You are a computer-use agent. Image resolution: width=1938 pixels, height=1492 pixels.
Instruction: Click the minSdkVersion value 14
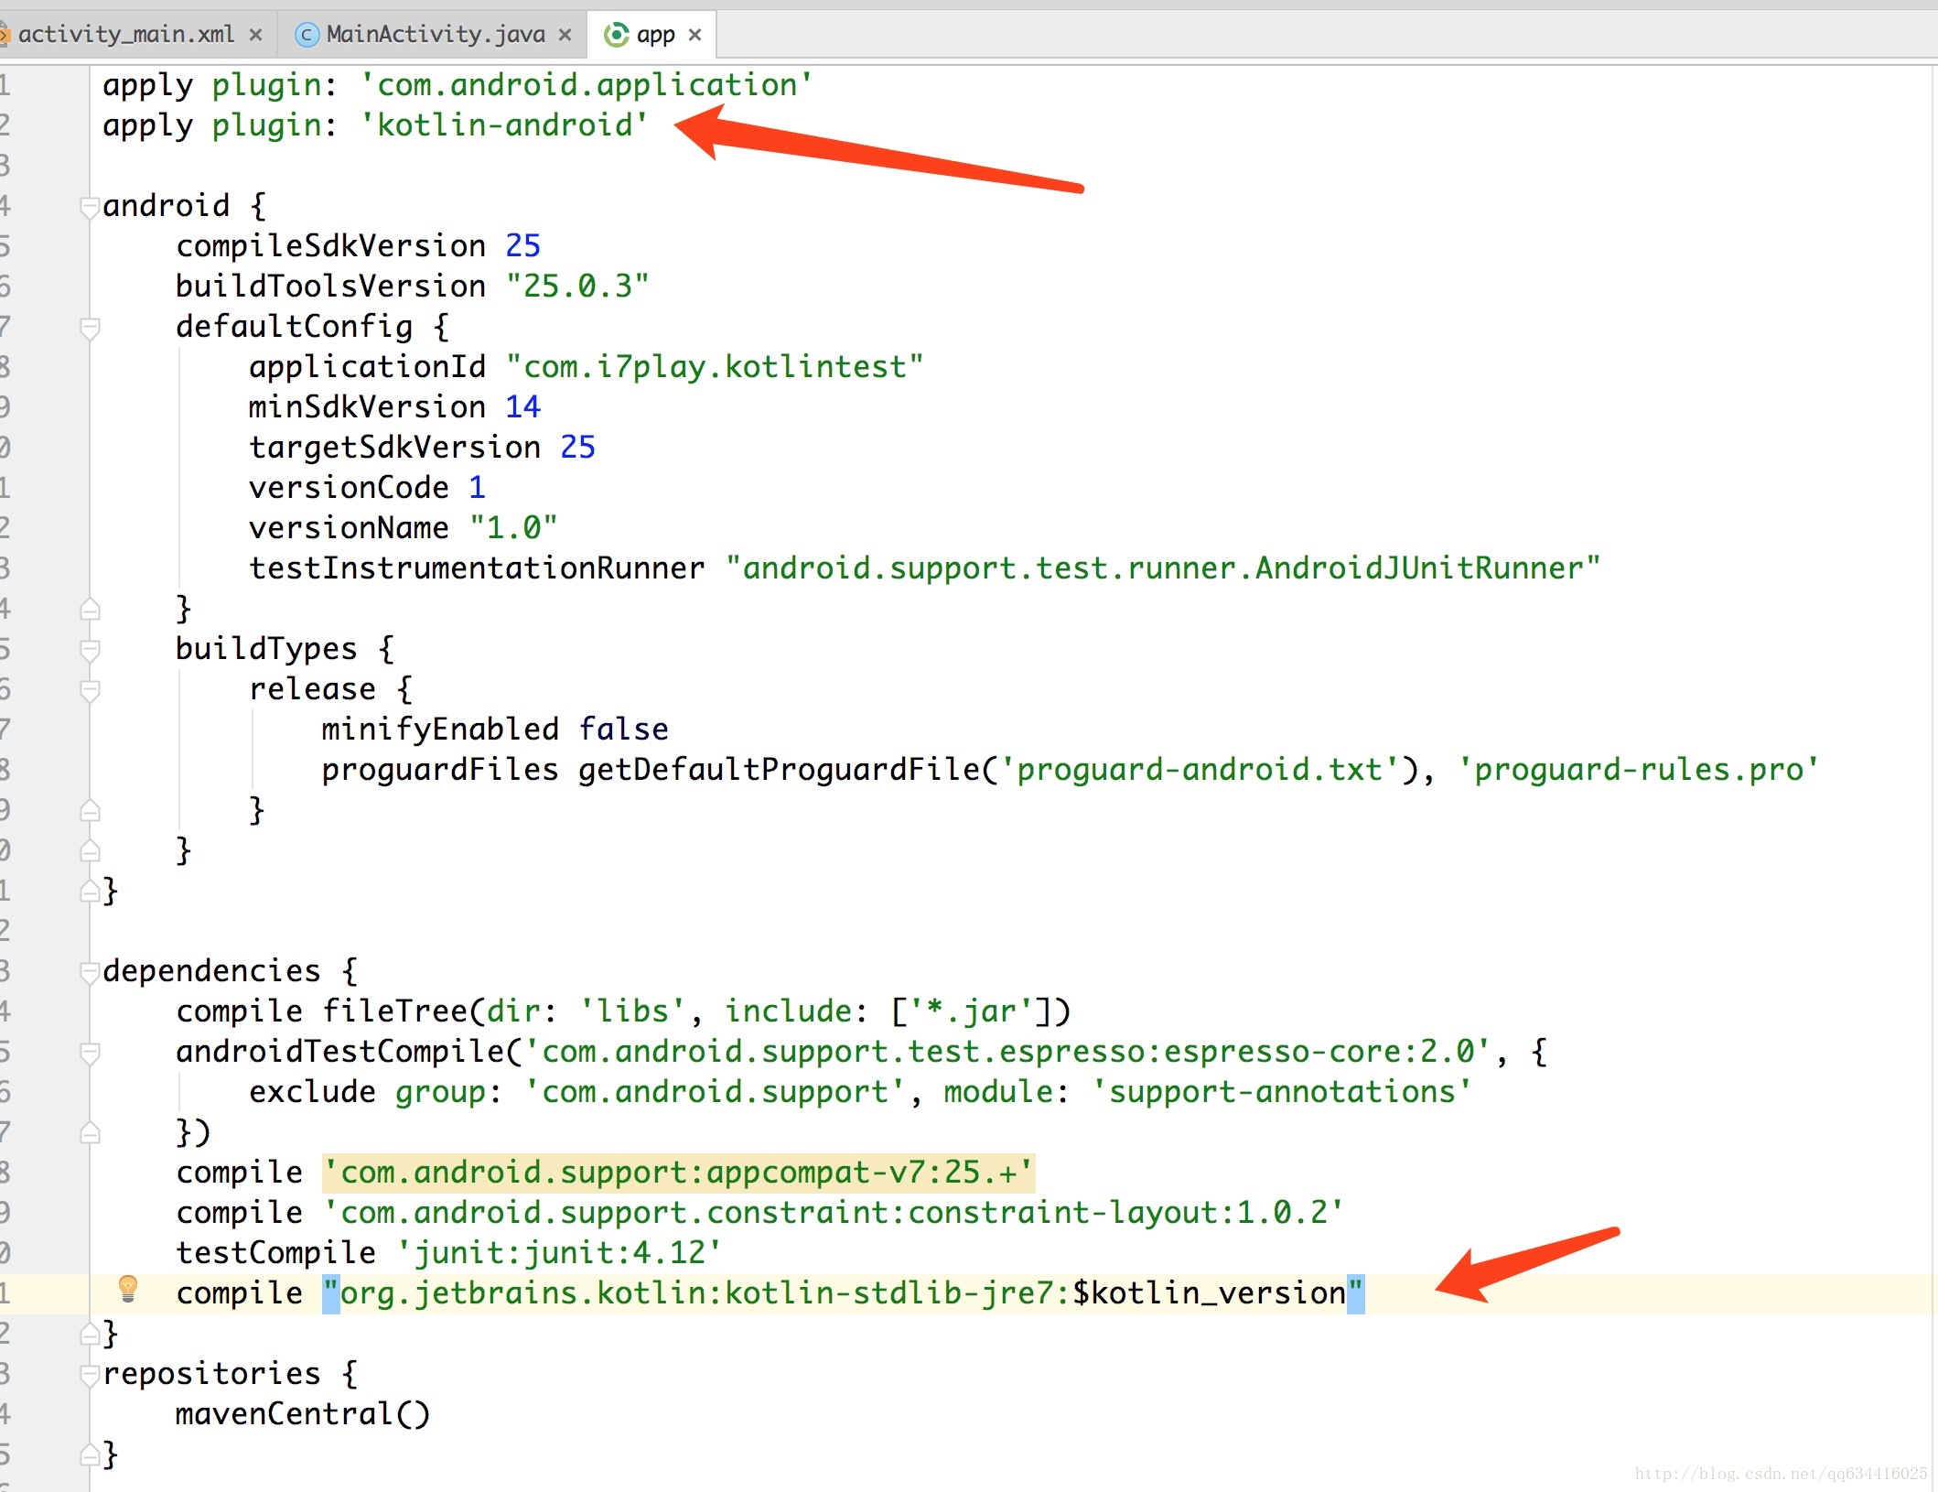(522, 407)
